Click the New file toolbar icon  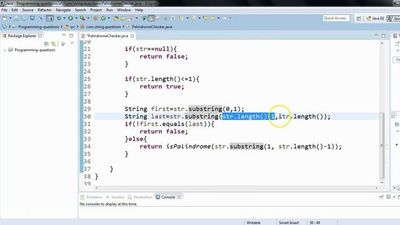point(4,18)
